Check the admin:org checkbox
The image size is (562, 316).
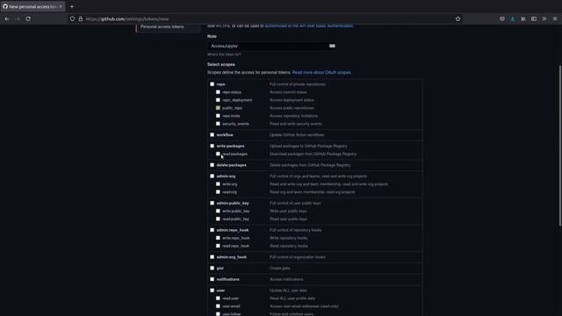pos(213,176)
